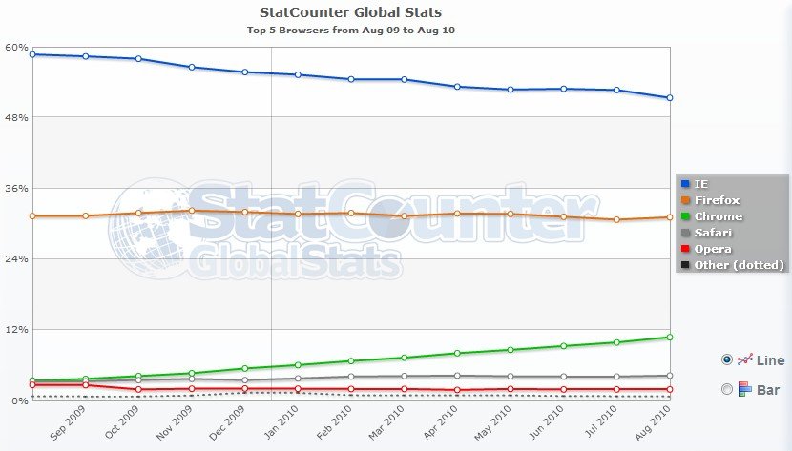Click the gray Safari legend swatch

point(683,233)
